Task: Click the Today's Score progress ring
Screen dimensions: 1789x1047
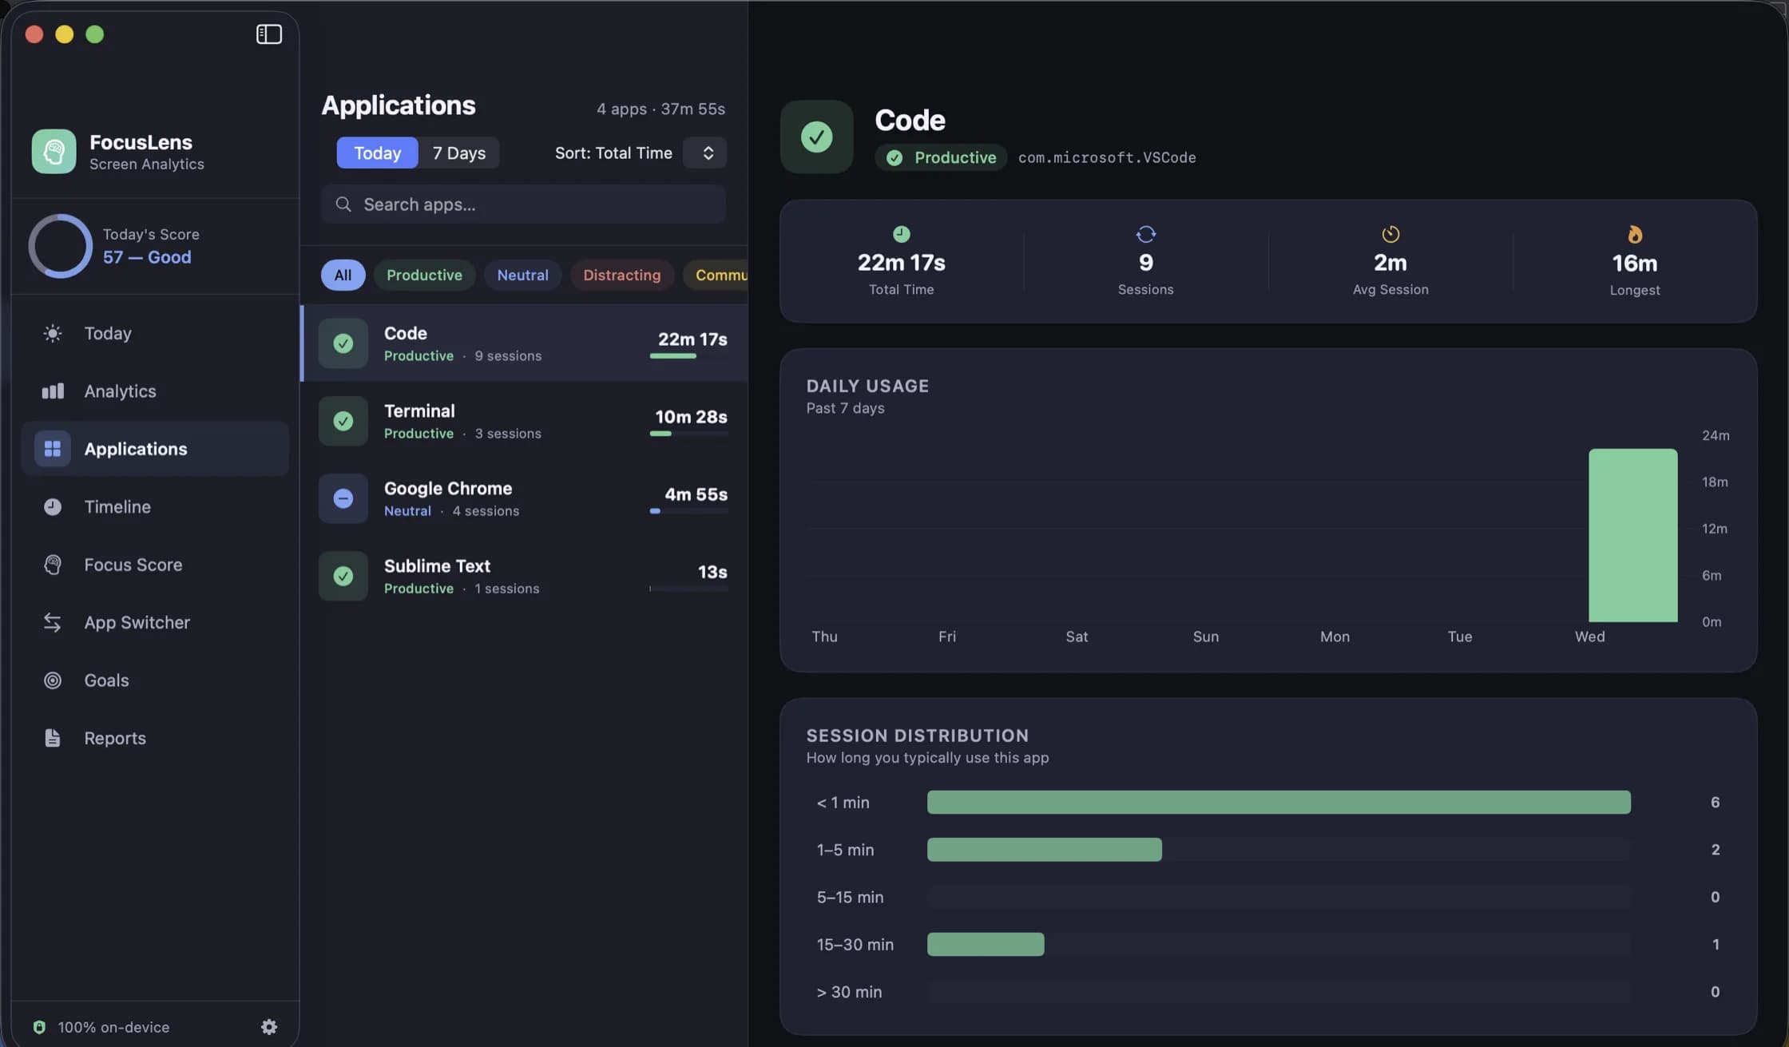Action: tap(61, 246)
